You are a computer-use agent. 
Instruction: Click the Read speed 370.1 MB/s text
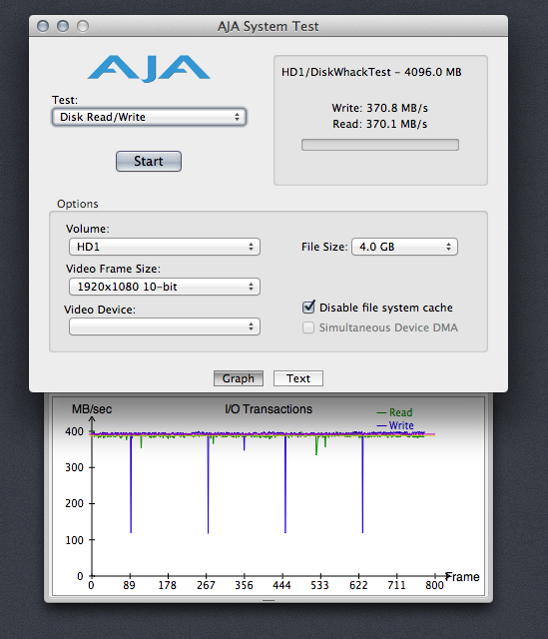click(x=379, y=124)
